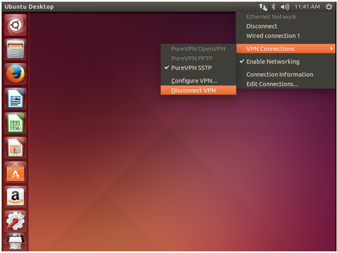
Task: Open the session gear menu
Action: click(x=329, y=7)
